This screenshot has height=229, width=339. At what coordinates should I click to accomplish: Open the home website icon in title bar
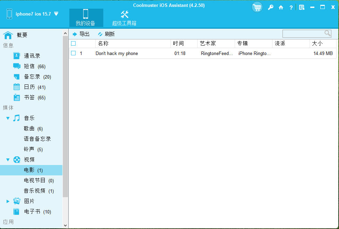[281, 8]
